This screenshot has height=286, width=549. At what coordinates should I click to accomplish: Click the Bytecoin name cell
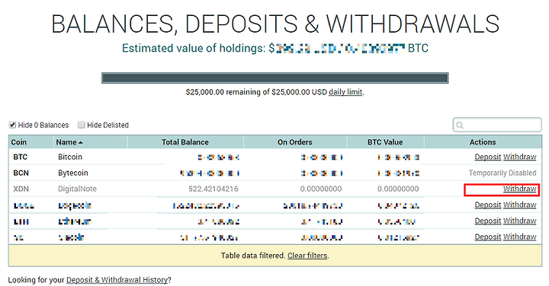[73, 173]
